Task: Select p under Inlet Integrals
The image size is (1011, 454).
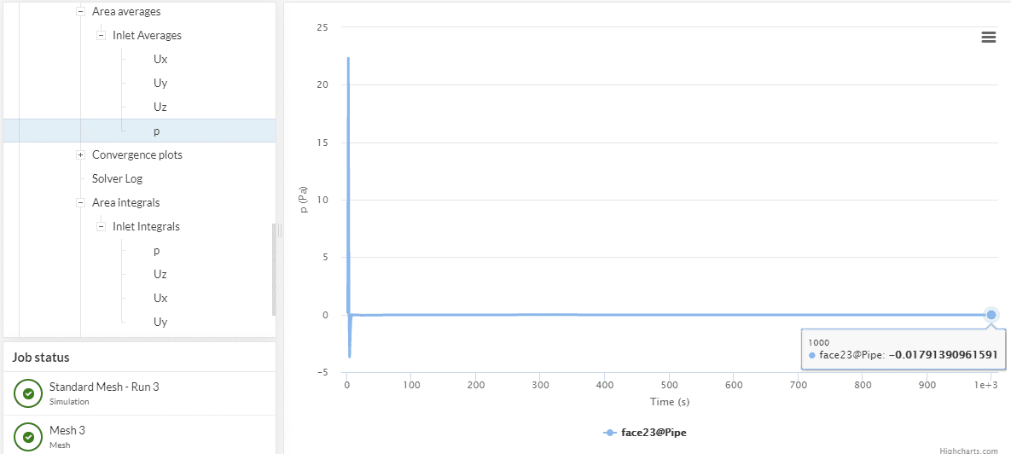Action: tap(157, 251)
